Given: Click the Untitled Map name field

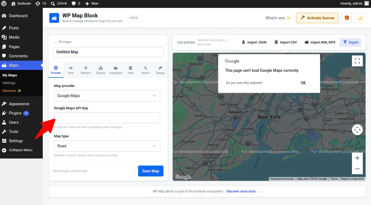Looking at the screenshot, I should pyautogui.click(x=108, y=52).
